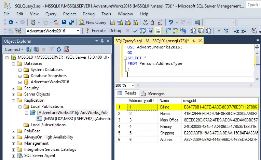Toggle pin on SQLQuery3.sql tab
The image size is (261, 160).
[x=194, y=41]
